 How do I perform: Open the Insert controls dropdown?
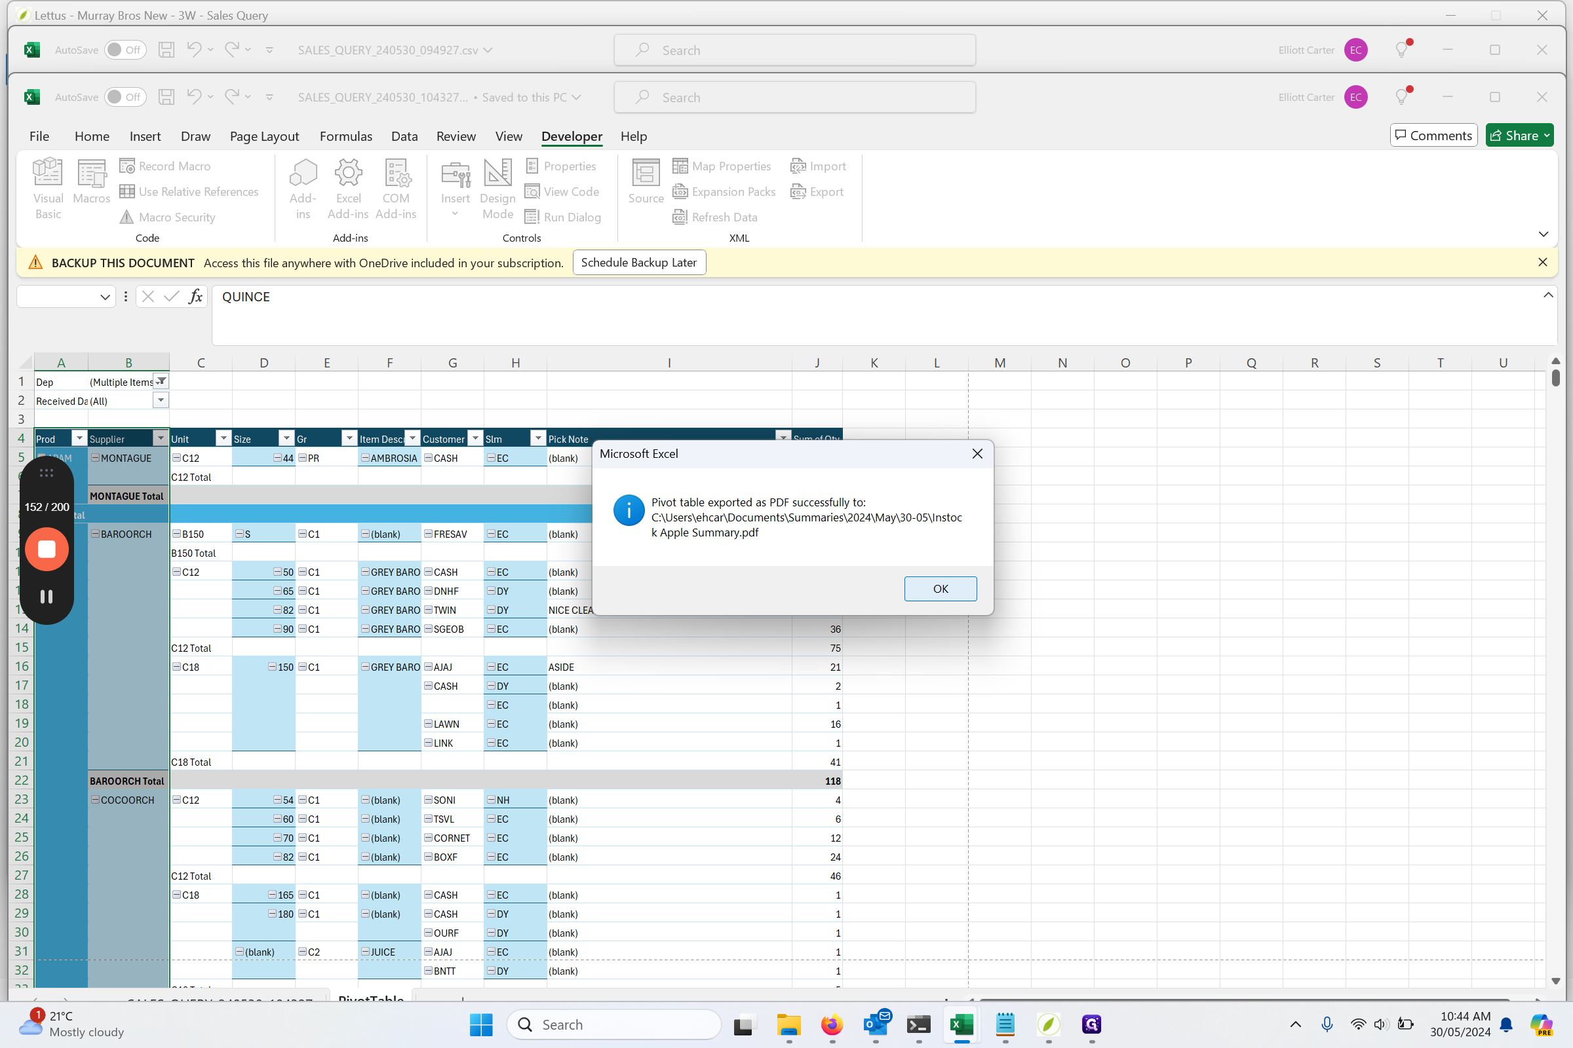(x=456, y=189)
